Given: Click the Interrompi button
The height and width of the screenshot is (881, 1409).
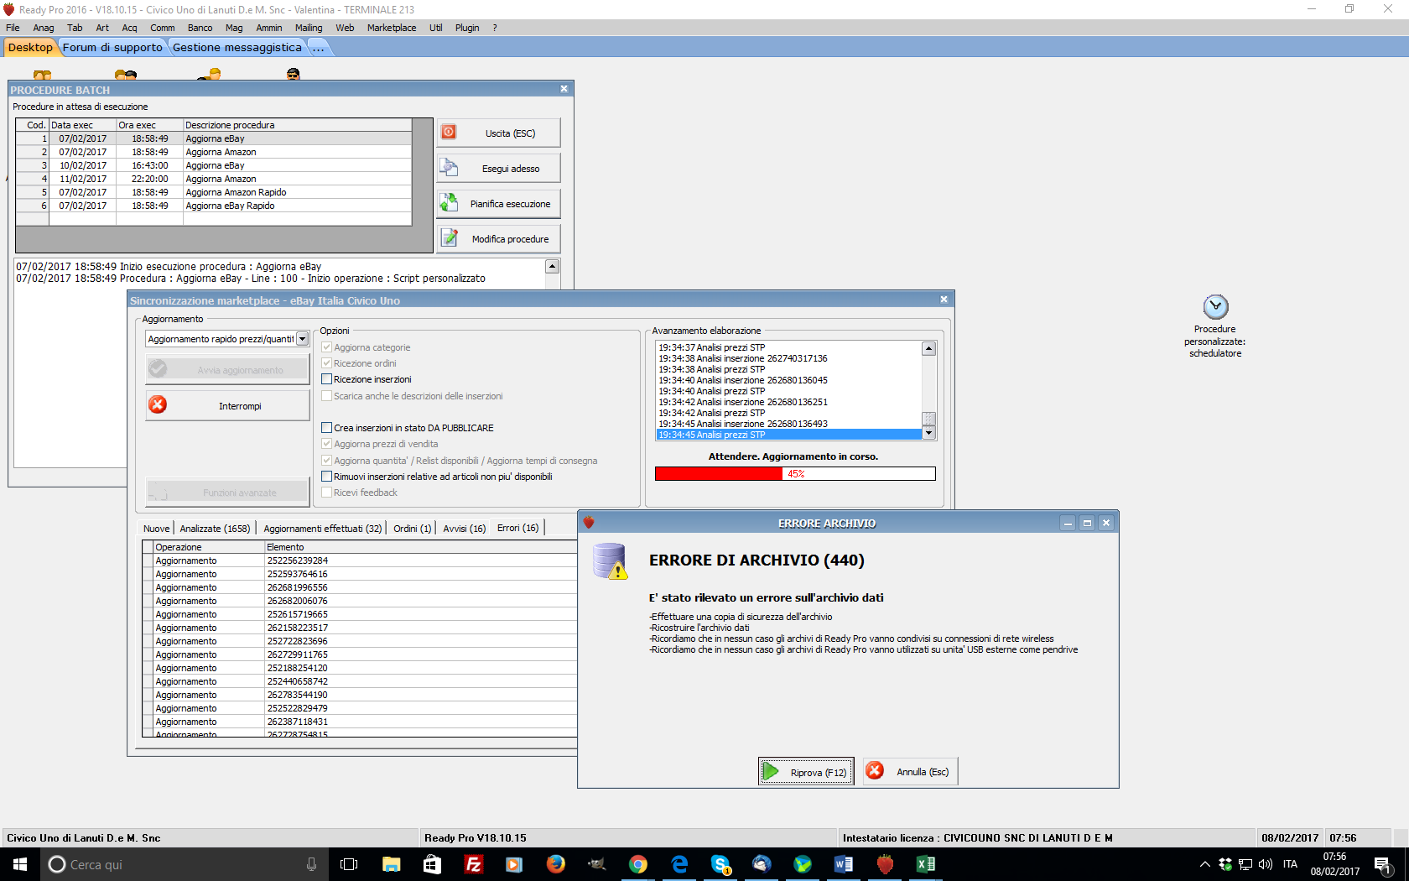Looking at the screenshot, I should point(227,405).
